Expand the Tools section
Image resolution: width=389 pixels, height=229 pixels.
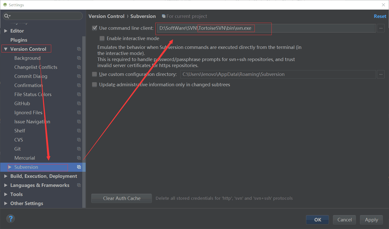click(x=6, y=194)
